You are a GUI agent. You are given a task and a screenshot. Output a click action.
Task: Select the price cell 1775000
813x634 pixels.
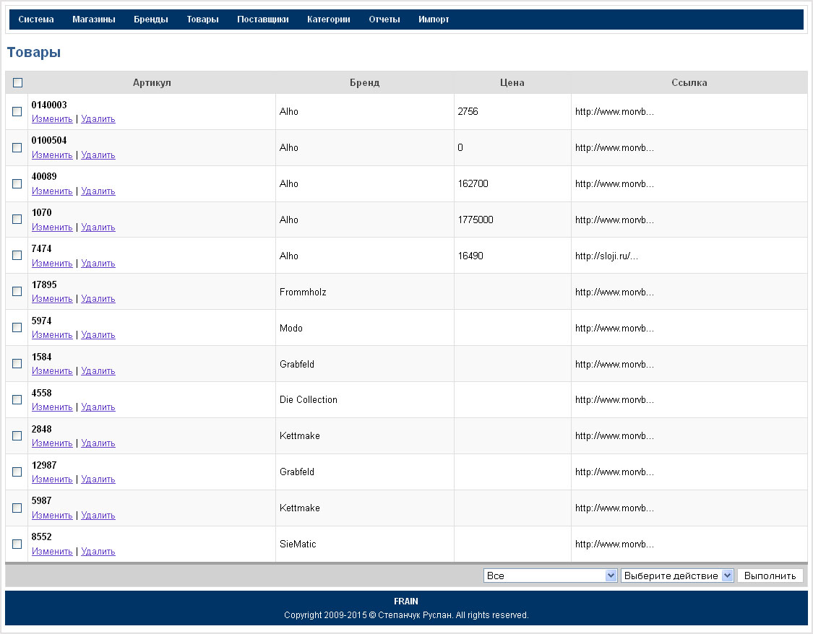[x=512, y=220]
